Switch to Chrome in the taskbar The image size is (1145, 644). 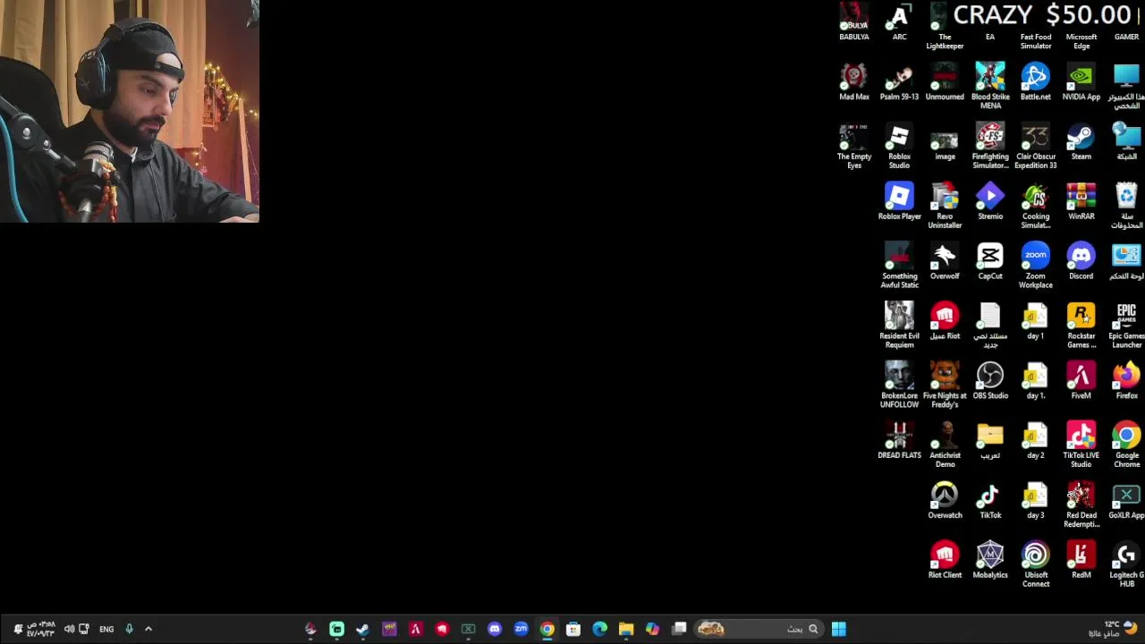(547, 629)
